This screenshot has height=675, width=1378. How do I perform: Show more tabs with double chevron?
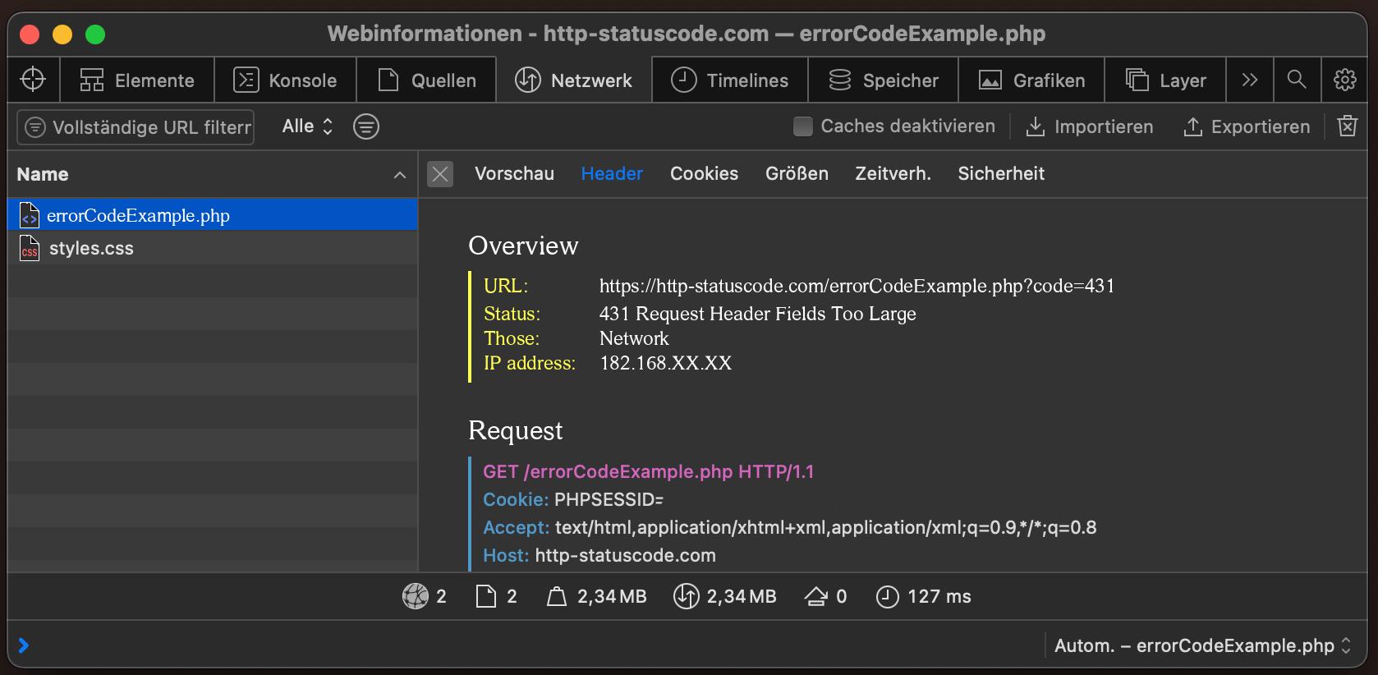click(x=1250, y=80)
